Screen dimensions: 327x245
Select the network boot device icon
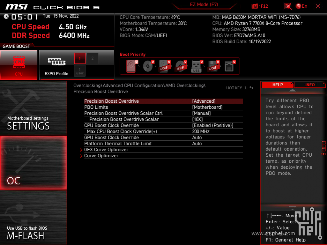(x=230, y=66)
